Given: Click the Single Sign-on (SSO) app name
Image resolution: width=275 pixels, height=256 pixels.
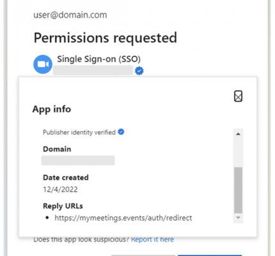Looking at the screenshot, I should 98,59.
